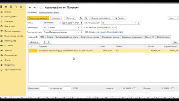This screenshot has height=101, width=179.
Task: Switch to Выплата заработной платы tab
Action: point(67,37)
